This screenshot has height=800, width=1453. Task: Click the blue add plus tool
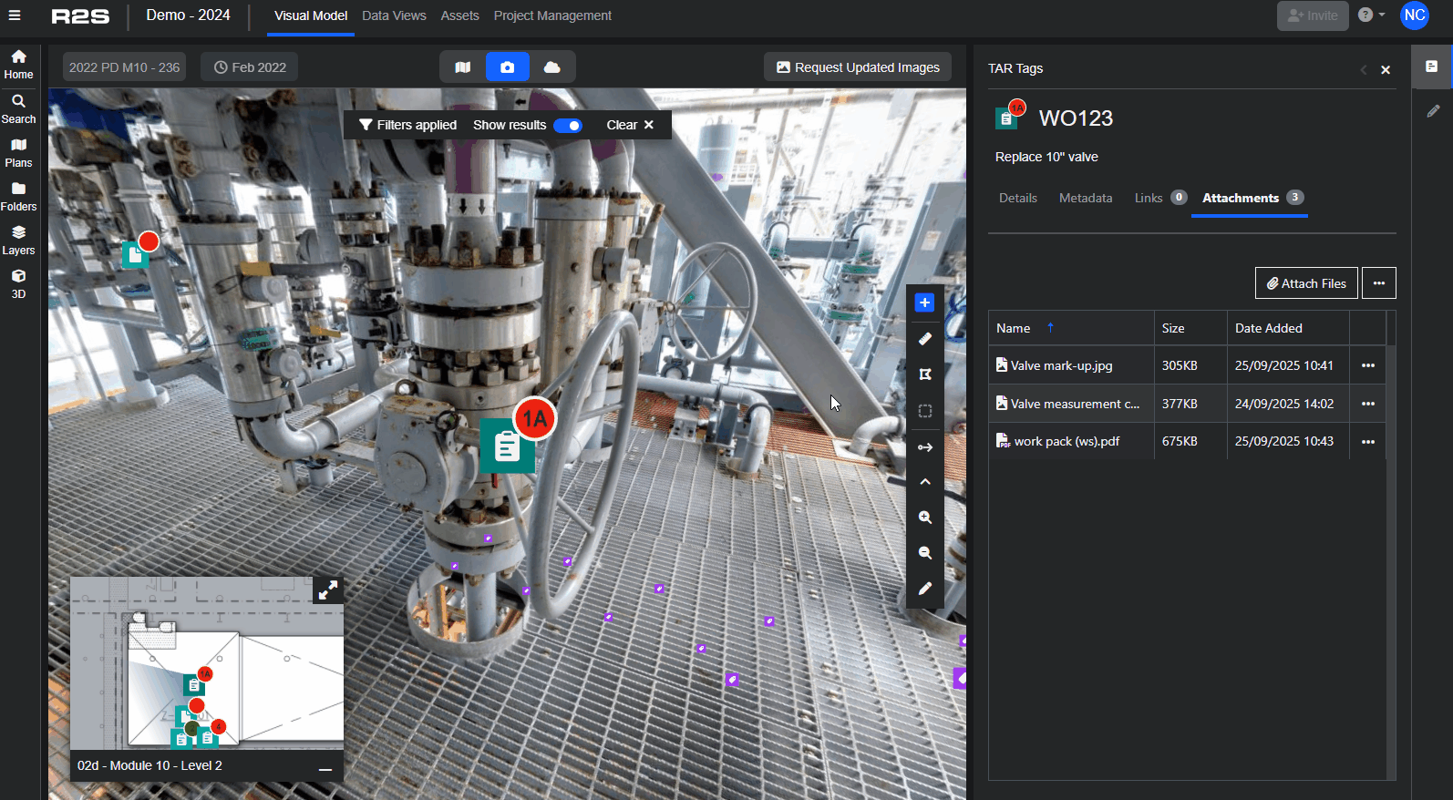[924, 303]
